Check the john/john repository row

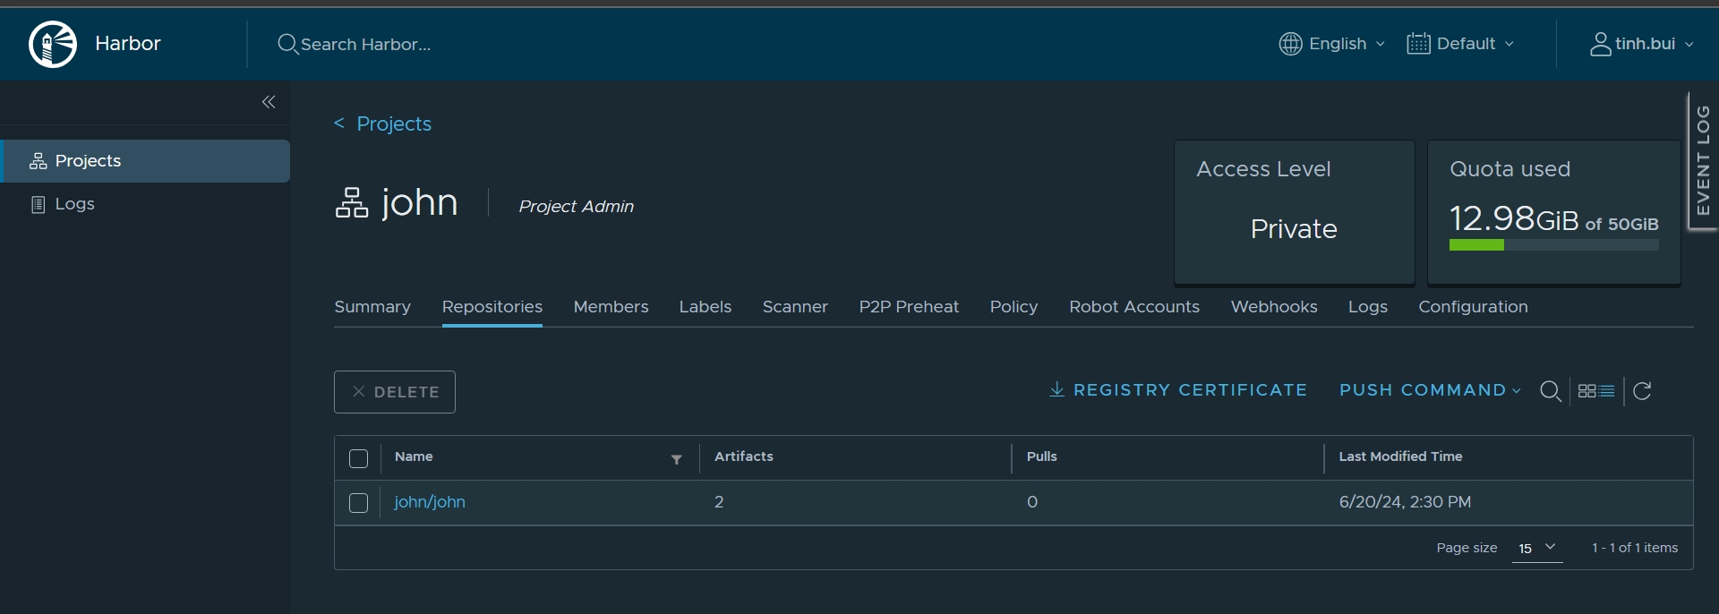359,503
